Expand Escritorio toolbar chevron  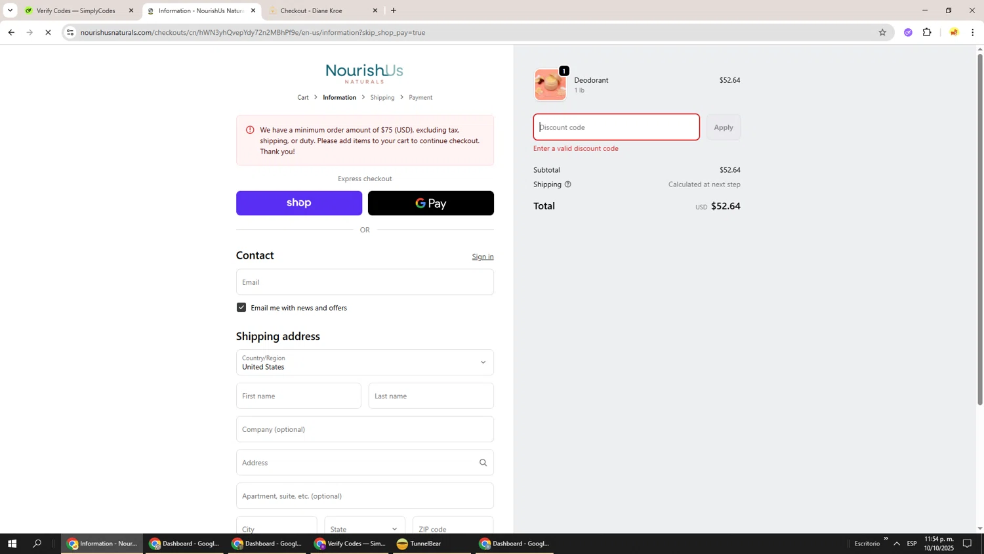886,539
